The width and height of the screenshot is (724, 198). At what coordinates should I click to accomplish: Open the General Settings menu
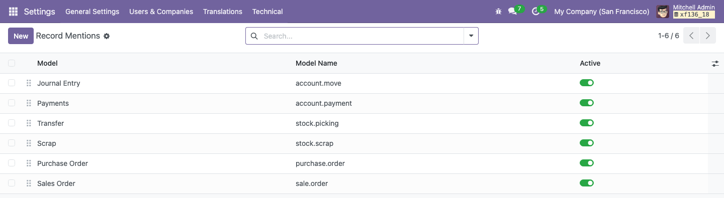(93, 12)
